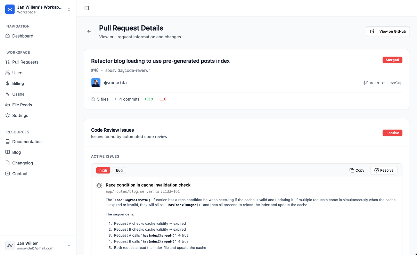Image resolution: width=417 pixels, height=255 pixels.
Task: Expand the workspace switcher dropdown
Action: click(69, 9)
